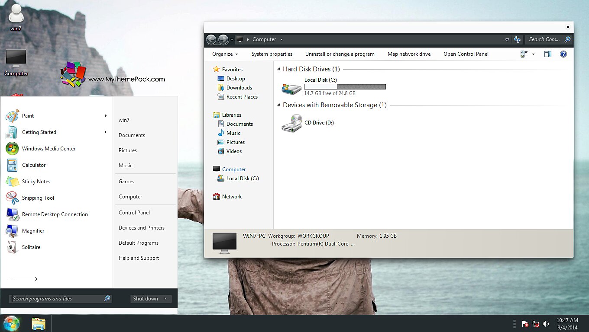Click Uninstall or change a program
The image size is (589, 332).
340,54
